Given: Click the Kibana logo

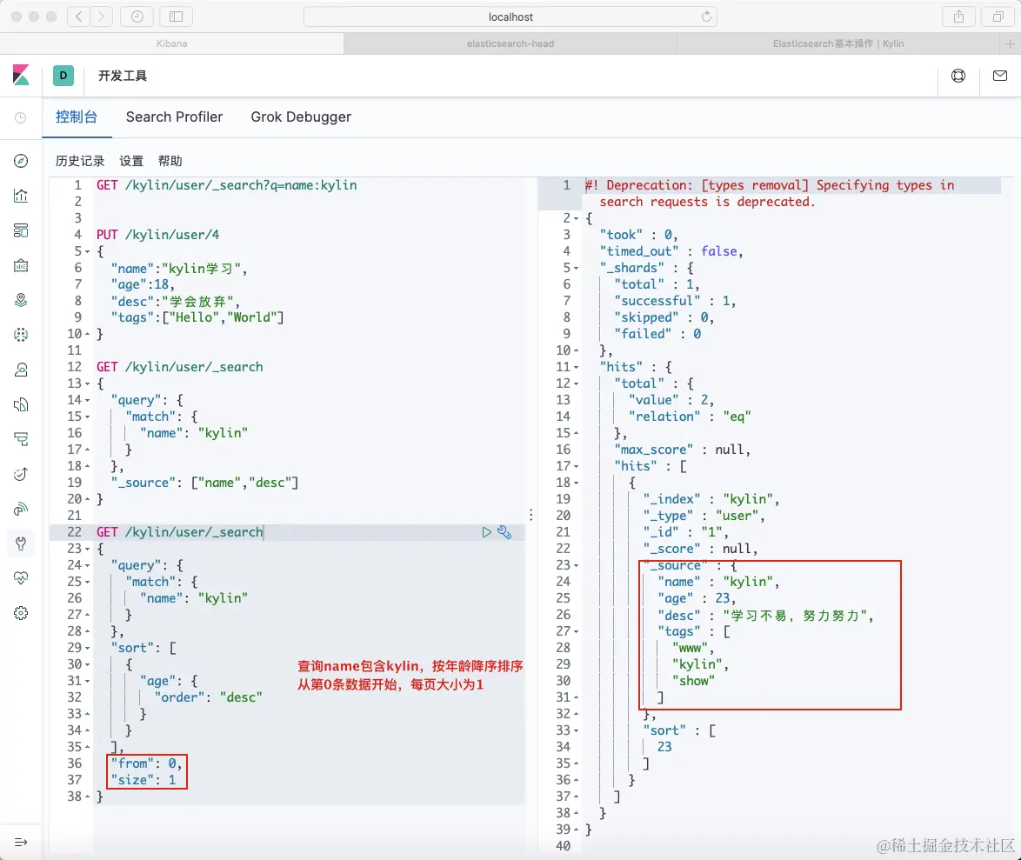Looking at the screenshot, I should pyautogui.click(x=21, y=76).
